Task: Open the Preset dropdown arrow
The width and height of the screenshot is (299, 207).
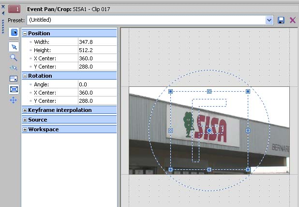Action: pos(269,20)
